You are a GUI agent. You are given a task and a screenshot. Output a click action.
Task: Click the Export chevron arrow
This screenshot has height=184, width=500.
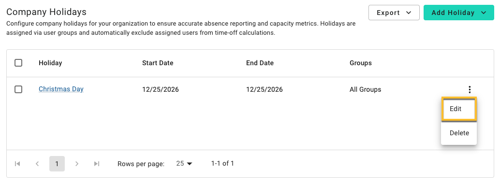(409, 13)
